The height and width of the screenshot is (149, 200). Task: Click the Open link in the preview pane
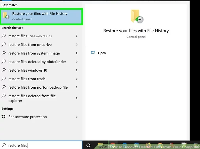click(x=102, y=53)
